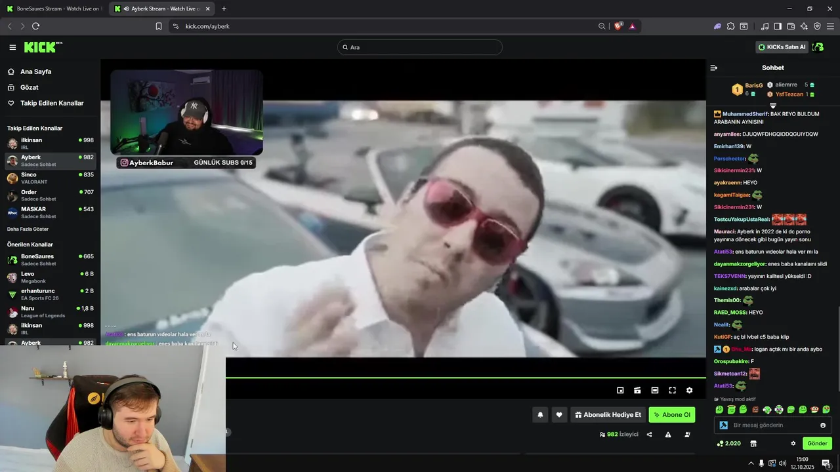Image resolution: width=840 pixels, height=472 pixels.
Task: Open the MASKAR channel in sidebar
Action: [51, 212]
